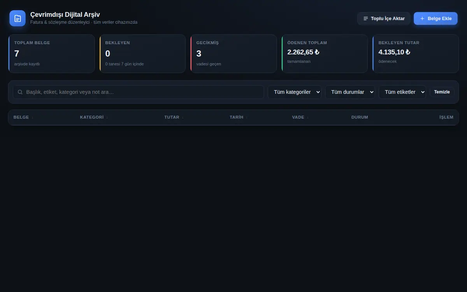The height and width of the screenshot is (292, 467).
Task: Sort by the TUTAR column header
Action: (174, 117)
